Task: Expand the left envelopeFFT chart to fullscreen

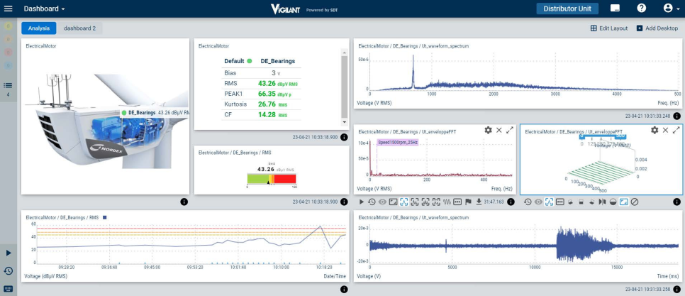Action: pyautogui.click(x=509, y=131)
